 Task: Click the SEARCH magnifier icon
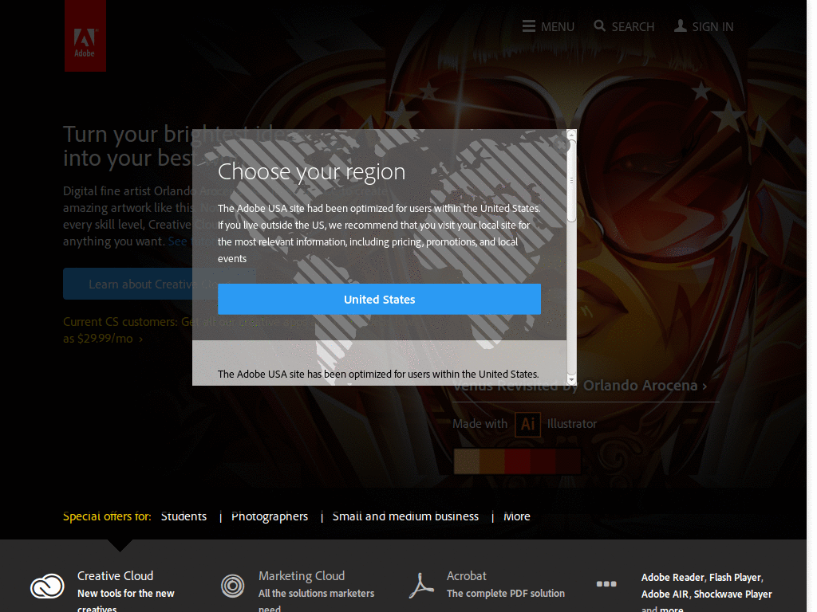600,26
